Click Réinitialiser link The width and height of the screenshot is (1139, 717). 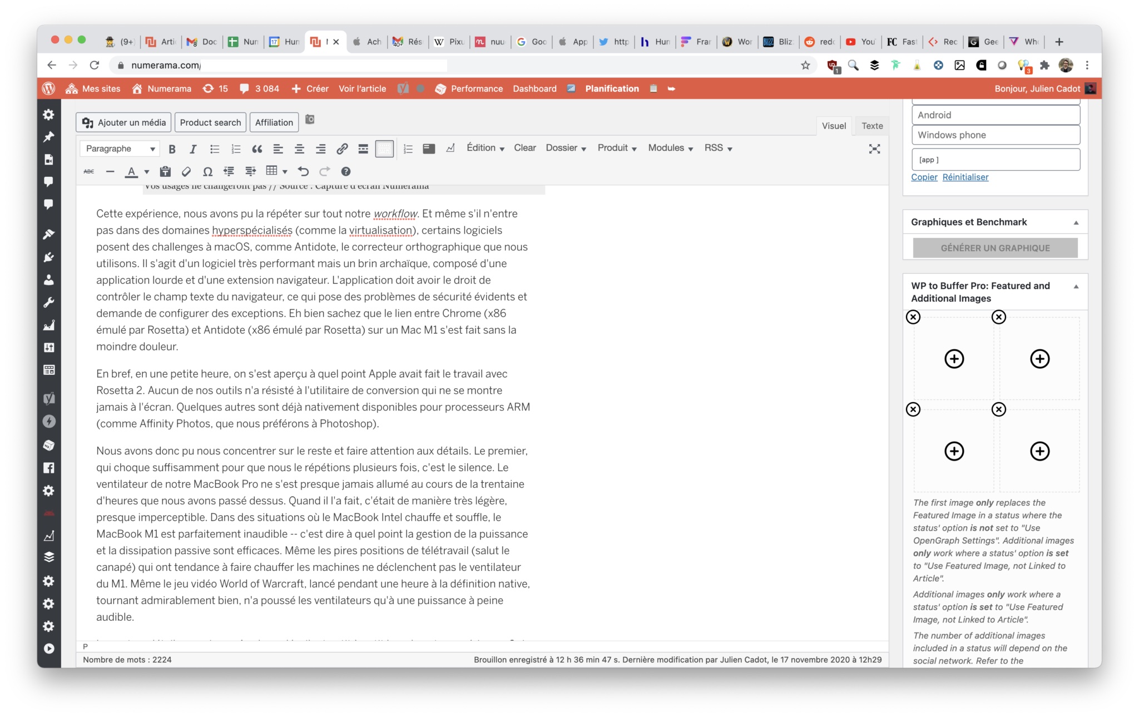point(965,177)
